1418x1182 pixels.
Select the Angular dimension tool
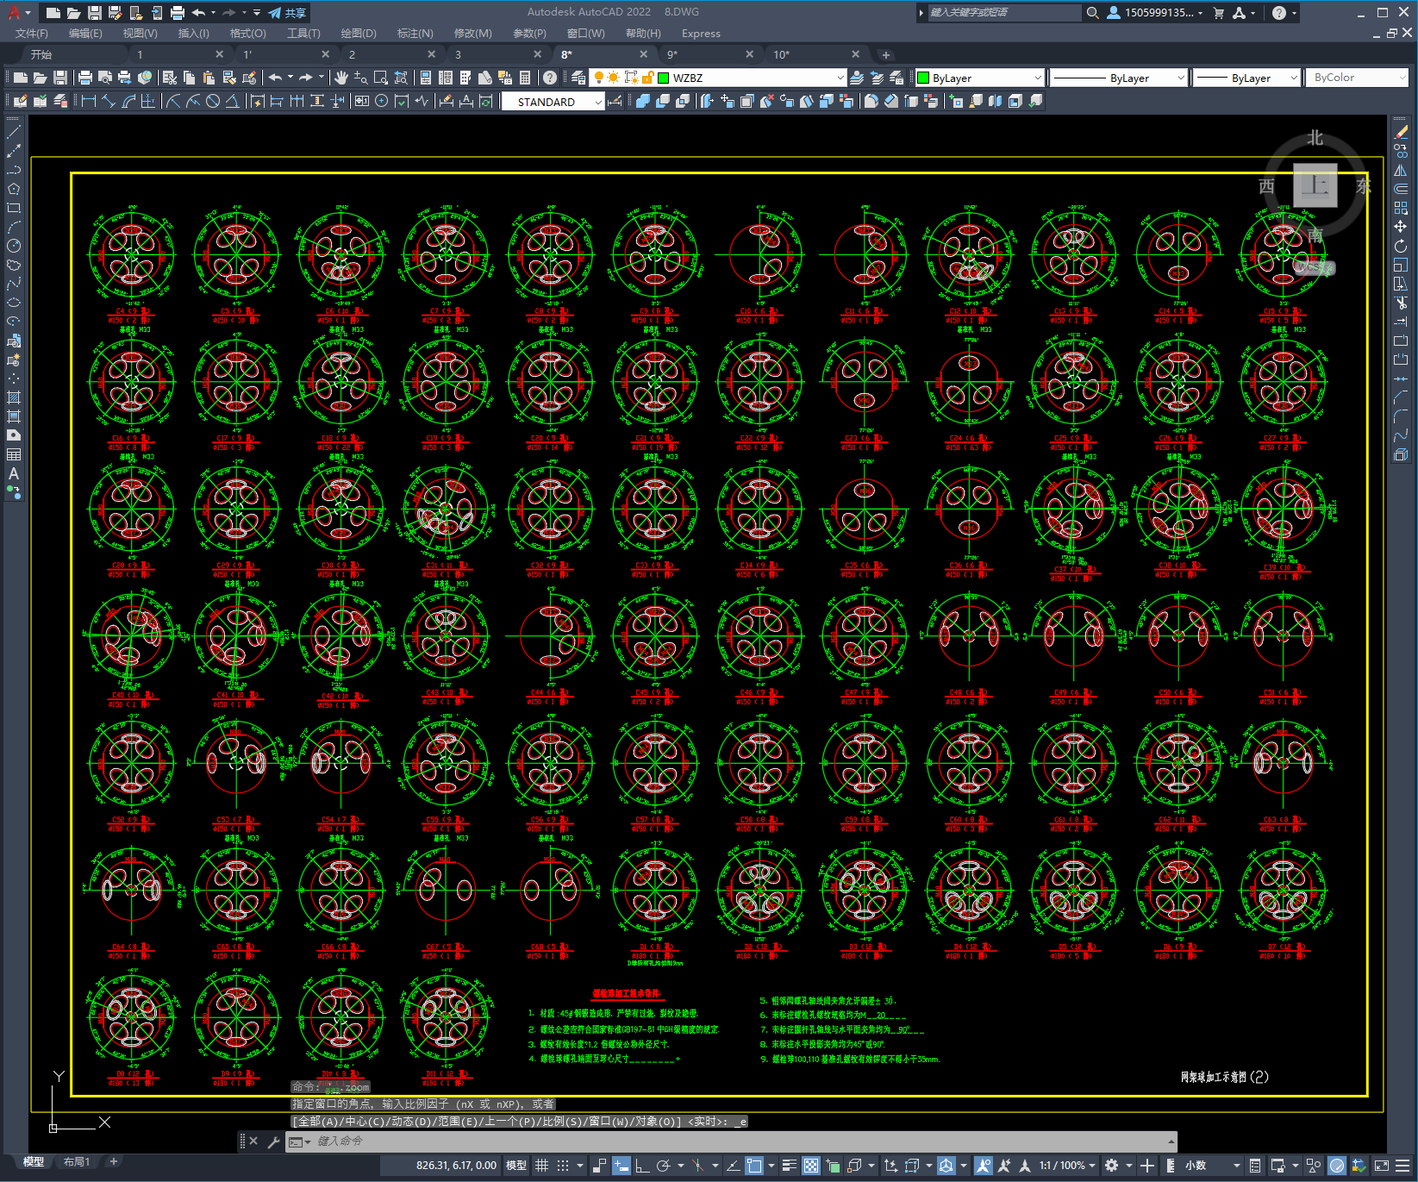pos(233,102)
